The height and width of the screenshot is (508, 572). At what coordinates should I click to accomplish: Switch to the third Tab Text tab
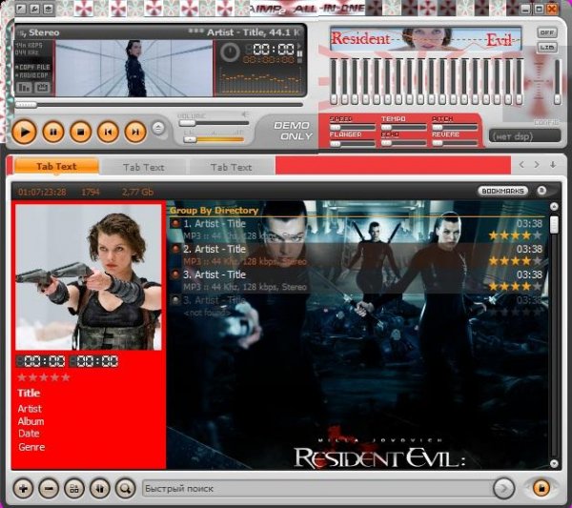coord(232,167)
